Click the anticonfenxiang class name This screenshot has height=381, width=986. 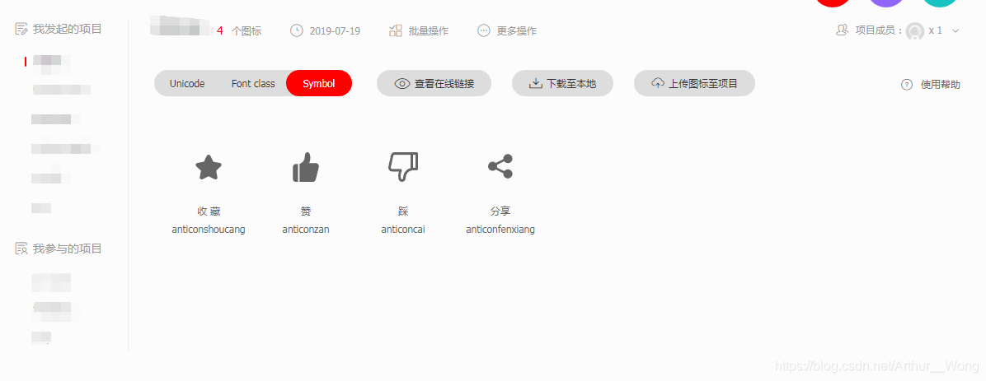pyautogui.click(x=500, y=230)
